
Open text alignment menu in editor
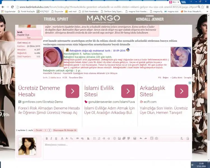pyautogui.click(x=88, y=138)
